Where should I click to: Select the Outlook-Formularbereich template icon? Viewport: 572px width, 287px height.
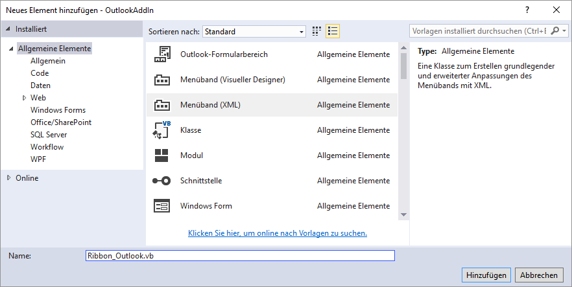(161, 54)
